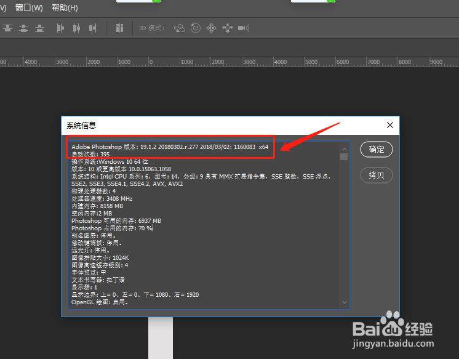
Task: Click the scrollbar thumb in system info
Action: (x=344, y=157)
